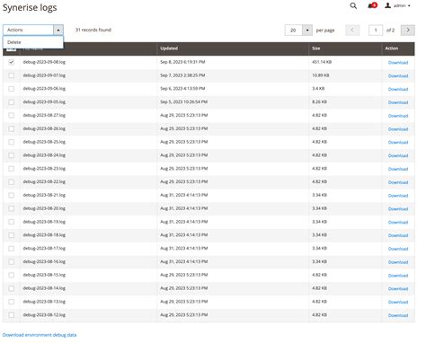Sort by Updated column header

pyautogui.click(x=169, y=48)
